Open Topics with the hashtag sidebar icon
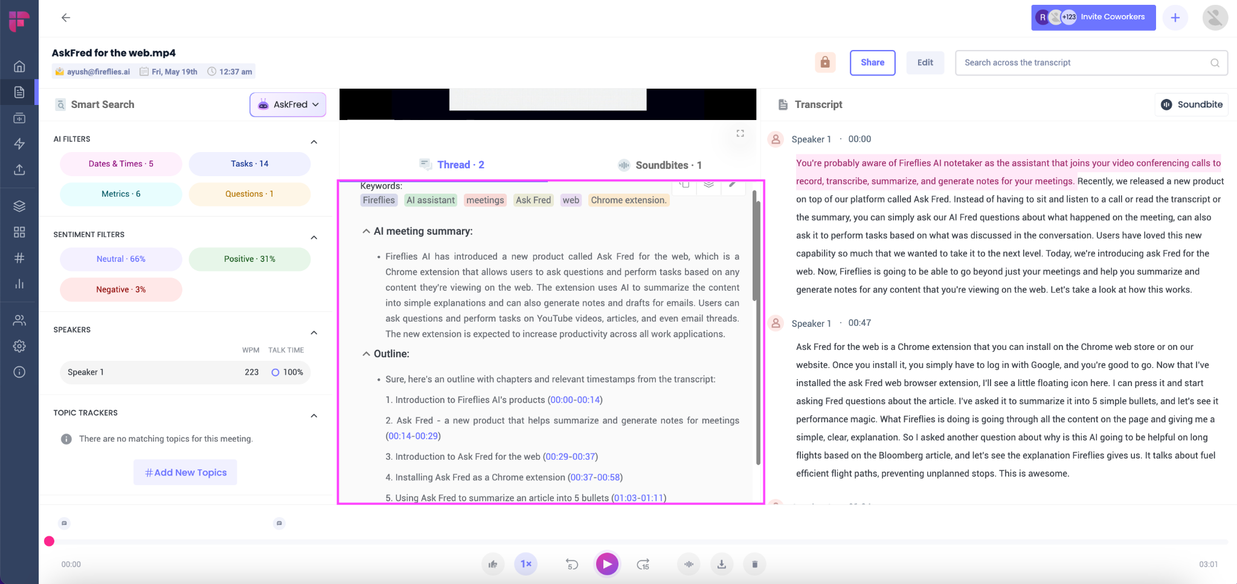 point(19,258)
